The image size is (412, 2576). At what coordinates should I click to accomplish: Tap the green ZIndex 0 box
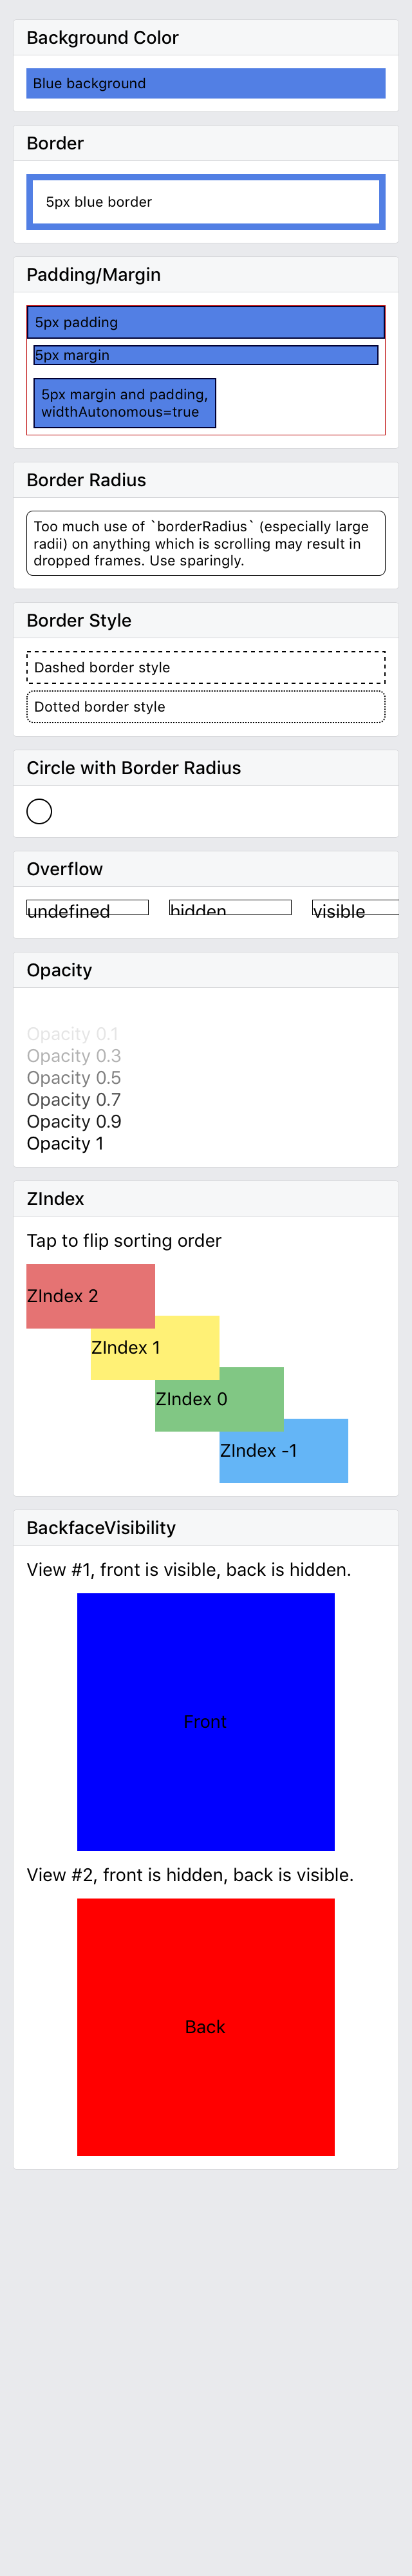coord(219,1399)
